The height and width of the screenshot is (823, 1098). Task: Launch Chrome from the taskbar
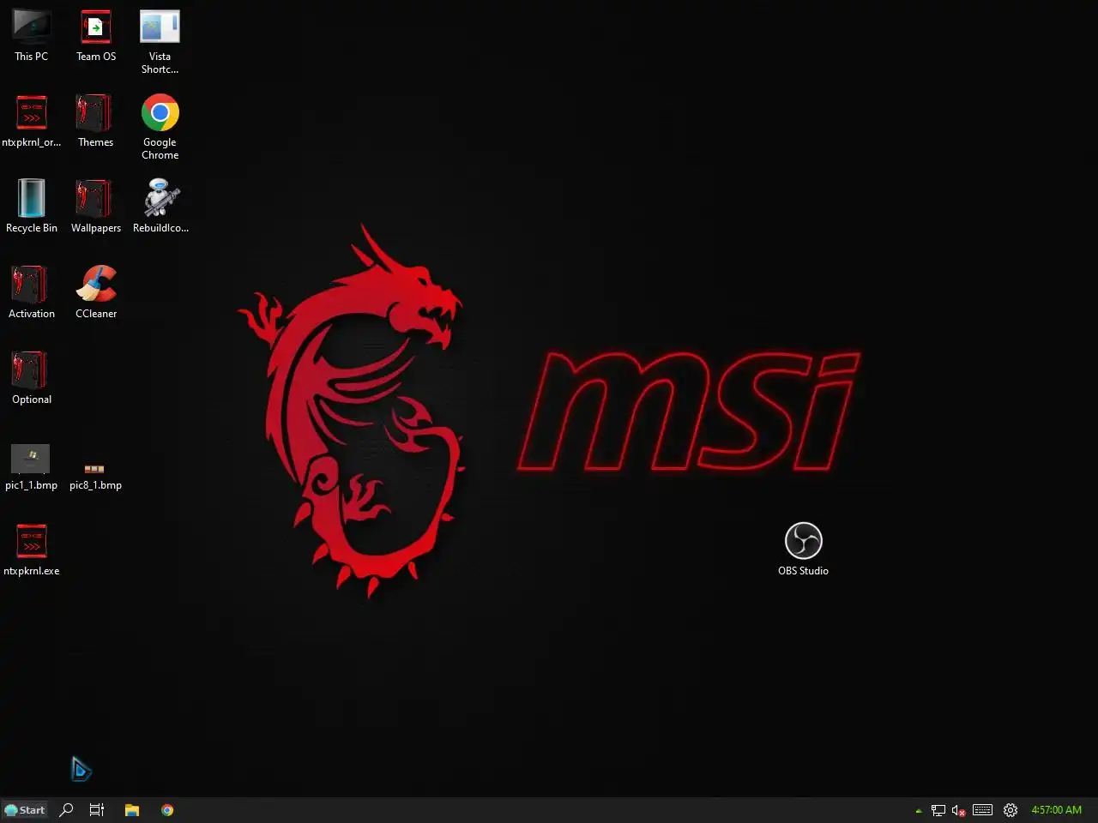tap(167, 810)
